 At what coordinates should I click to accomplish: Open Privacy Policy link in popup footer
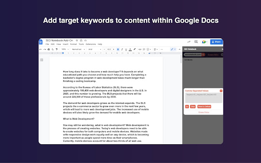point(204,112)
